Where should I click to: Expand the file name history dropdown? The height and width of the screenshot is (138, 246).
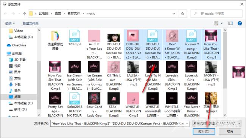187,123
